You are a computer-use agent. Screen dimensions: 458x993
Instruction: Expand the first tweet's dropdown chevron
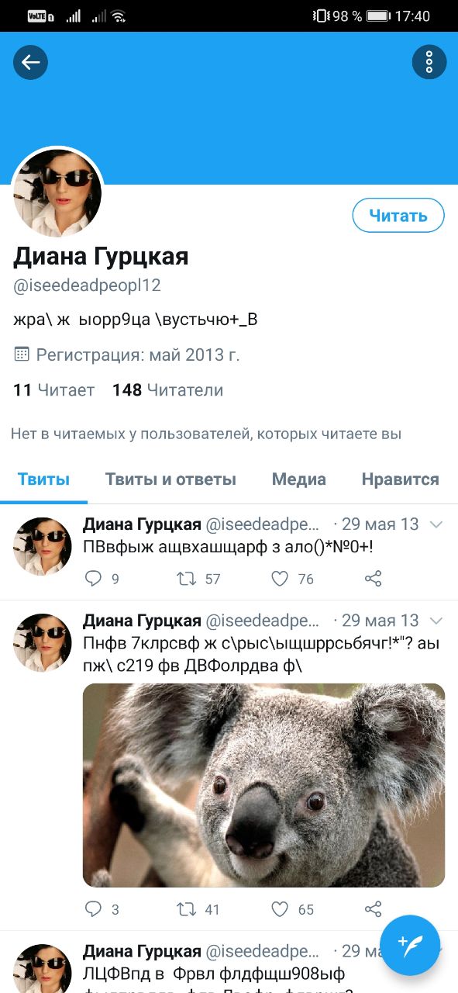coord(436,524)
